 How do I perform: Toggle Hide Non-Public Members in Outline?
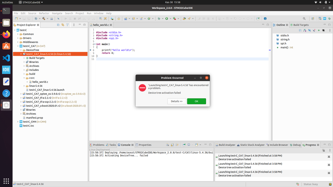click(319, 31)
